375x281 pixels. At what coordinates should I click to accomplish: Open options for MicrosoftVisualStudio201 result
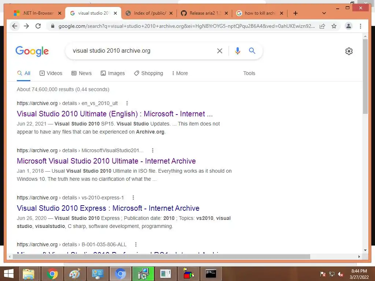(153, 150)
